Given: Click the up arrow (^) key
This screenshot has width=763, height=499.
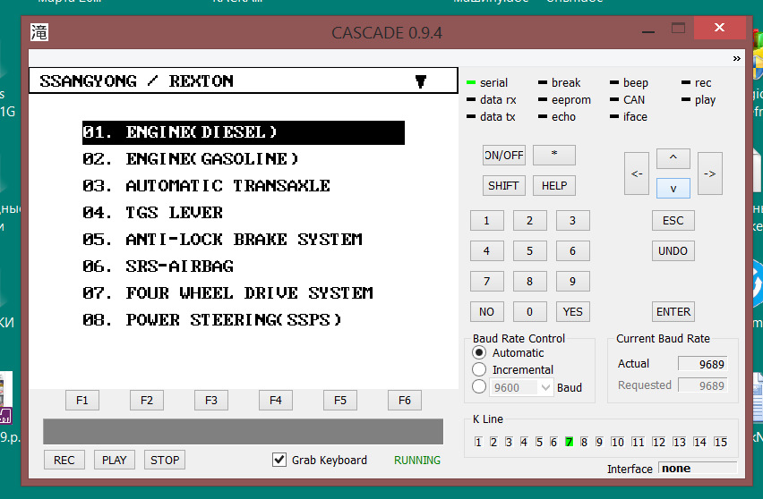Looking at the screenshot, I should (x=673, y=158).
